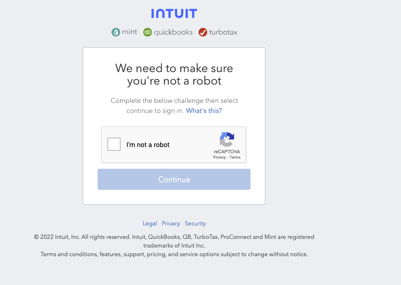Click the mint wordmark text
This screenshot has height=285, width=401.
pos(129,32)
